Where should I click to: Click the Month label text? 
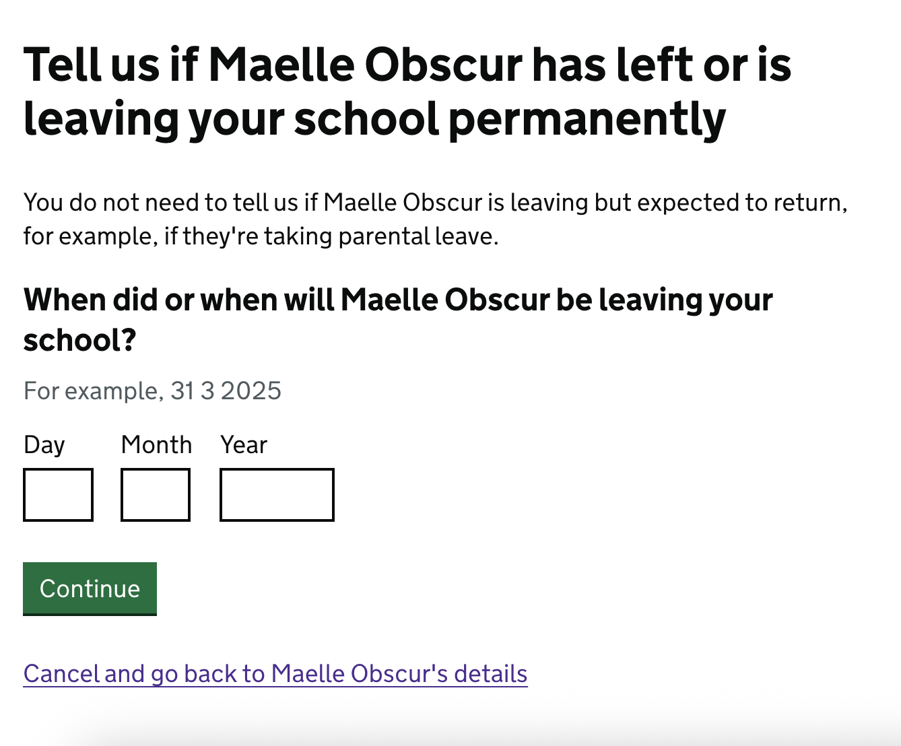[x=156, y=445]
